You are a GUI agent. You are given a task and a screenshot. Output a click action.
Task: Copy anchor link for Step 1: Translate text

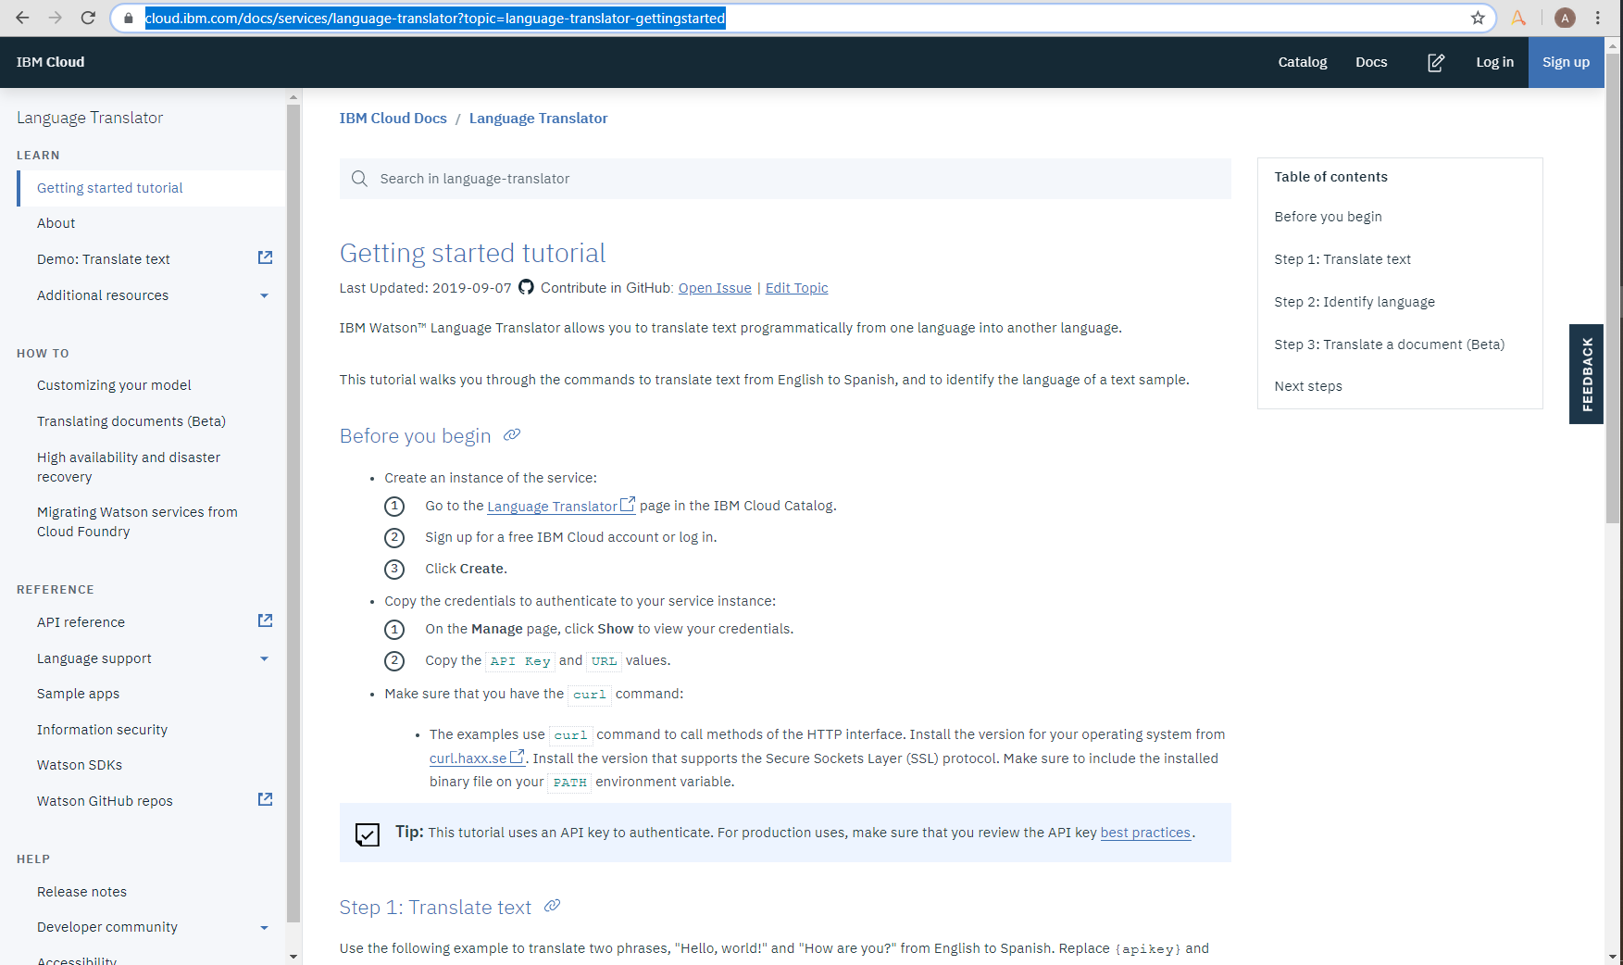[552, 906]
